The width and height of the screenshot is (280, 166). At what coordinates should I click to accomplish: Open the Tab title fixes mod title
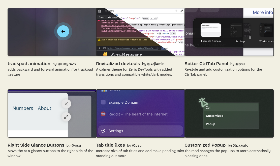[x=110, y=145]
